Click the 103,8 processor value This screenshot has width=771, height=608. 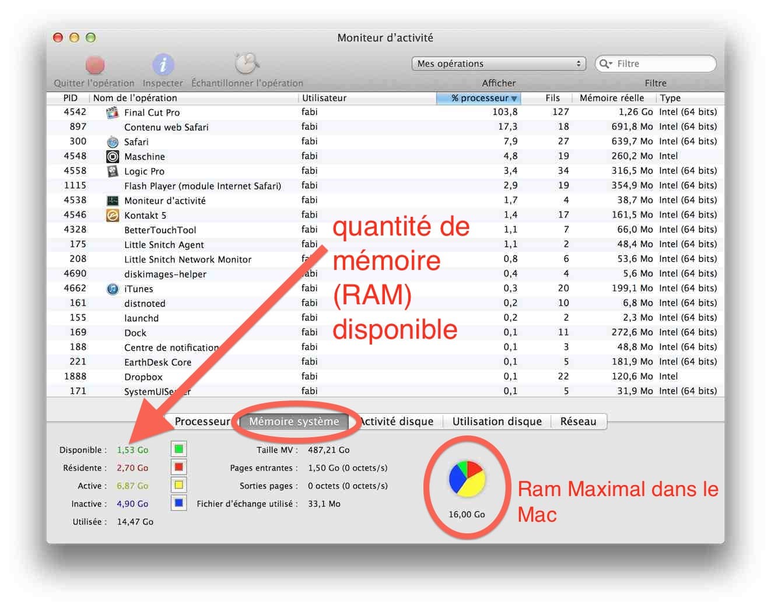click(505, 112)
